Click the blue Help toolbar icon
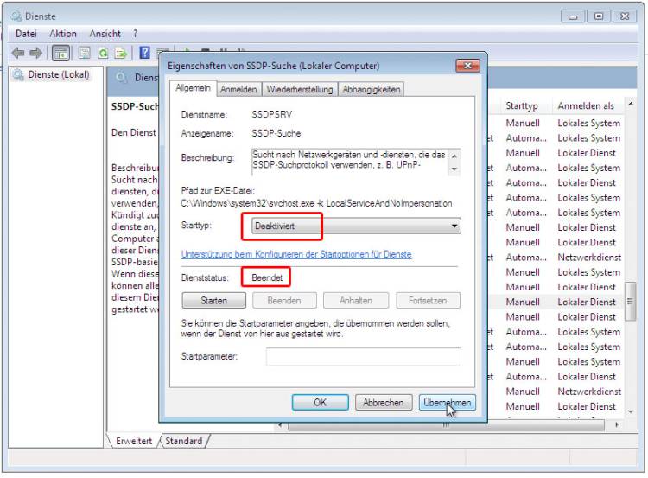The image size is (648, 478). [x=145, y=53]
